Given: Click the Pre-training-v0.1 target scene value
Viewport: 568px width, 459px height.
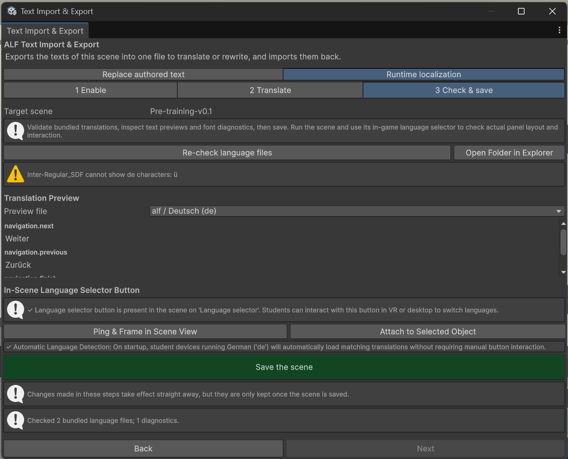Looking at the screenshot, I should (181, 111).
